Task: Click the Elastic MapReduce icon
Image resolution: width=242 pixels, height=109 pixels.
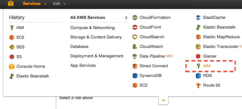Action: click(198, 37)
